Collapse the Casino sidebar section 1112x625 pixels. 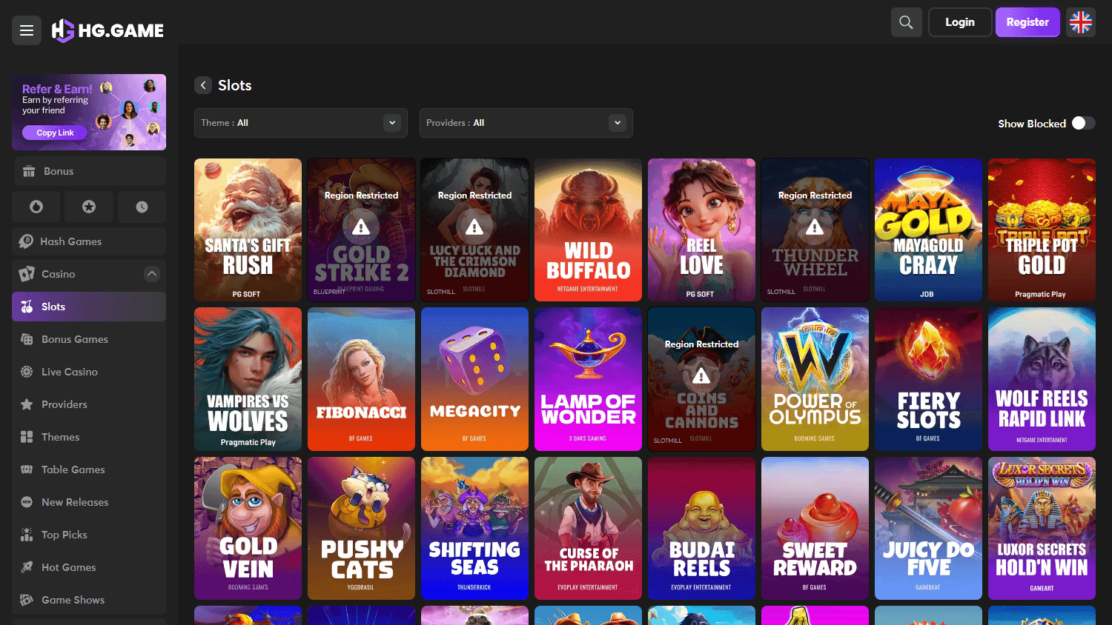click(151, 273)
